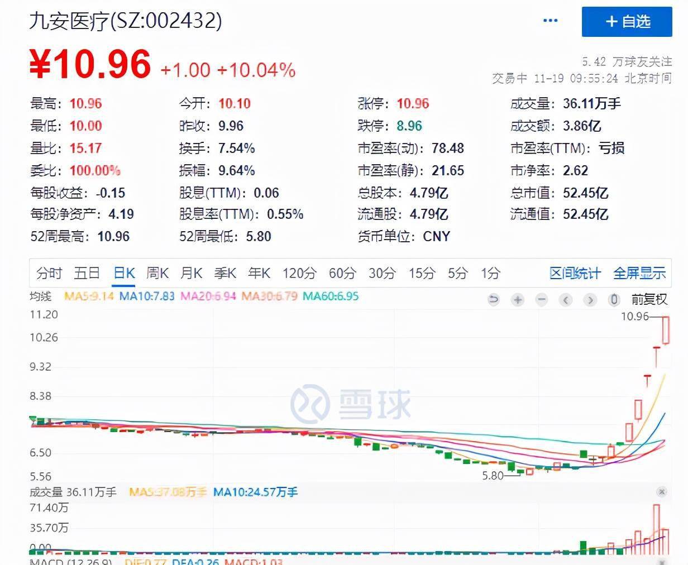The image size is (688, 565).
Task: Open 全屏显示 full screen view
Action: tap(640, 274)
